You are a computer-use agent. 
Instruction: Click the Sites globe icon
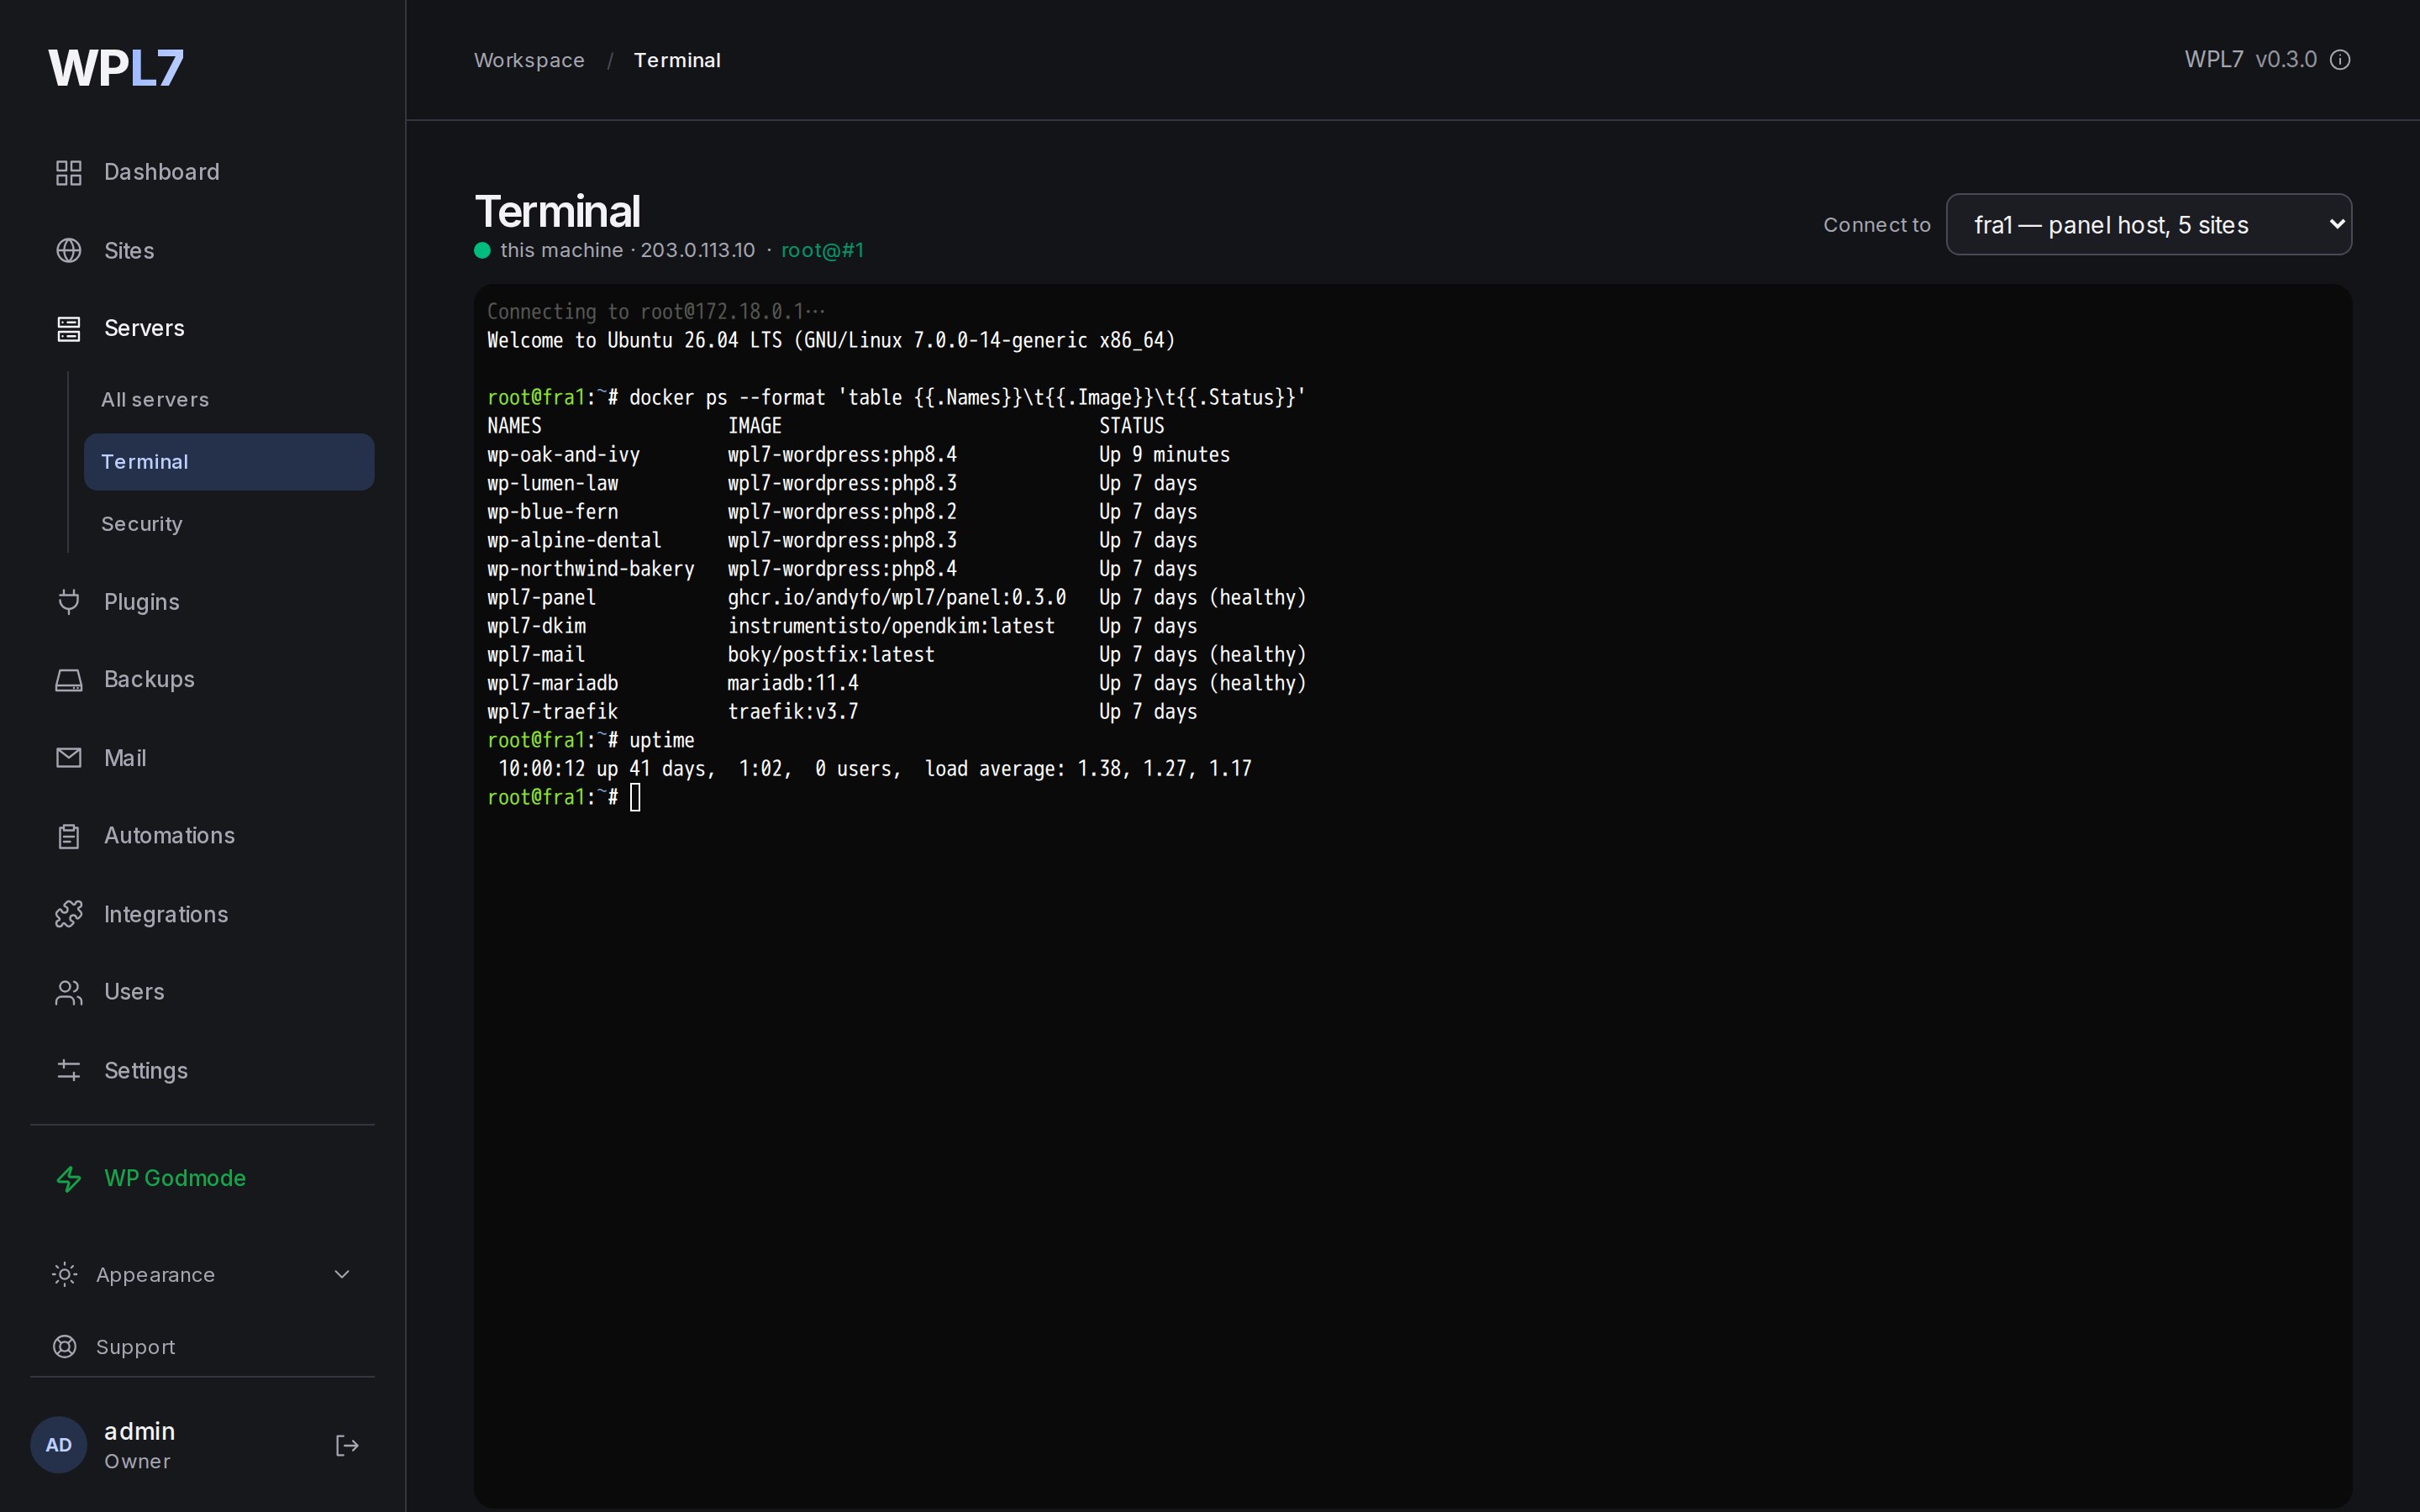click(x=68, y=250)
